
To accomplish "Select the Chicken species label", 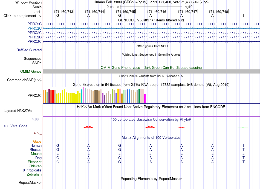I will [35, 166].
